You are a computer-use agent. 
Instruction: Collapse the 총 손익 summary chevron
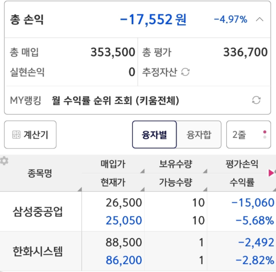[x=259, y=20]
